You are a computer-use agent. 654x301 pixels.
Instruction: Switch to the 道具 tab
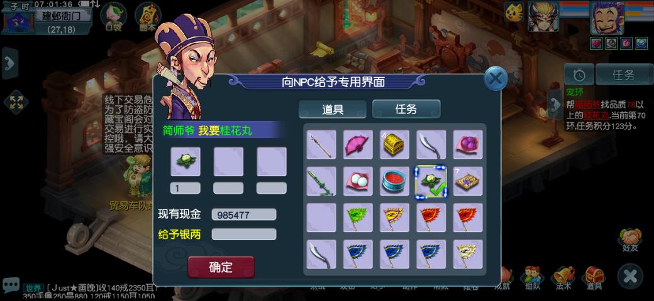pyautogui.click(x=333, y=109)
